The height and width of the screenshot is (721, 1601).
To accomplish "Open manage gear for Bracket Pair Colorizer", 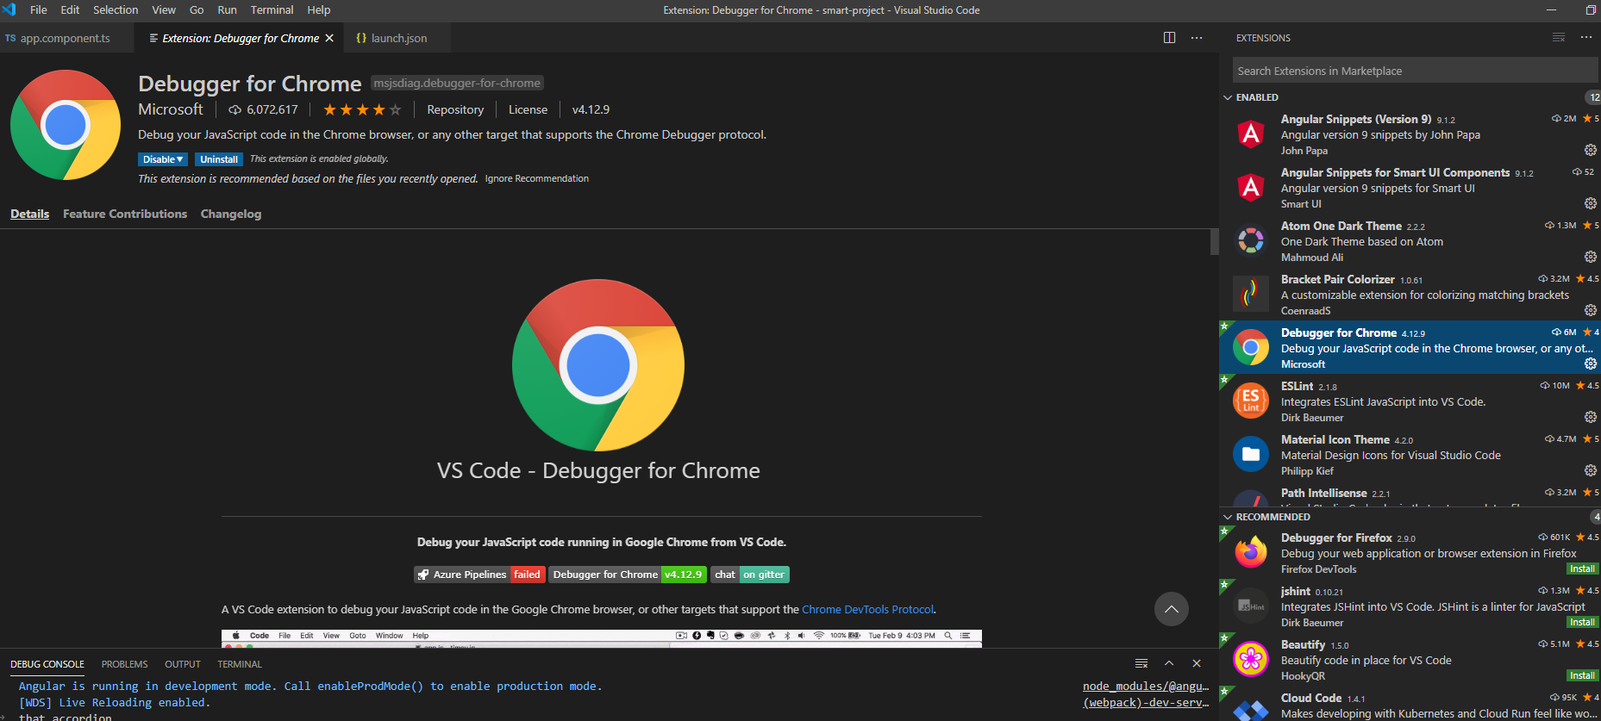I will coord(1591,310).
